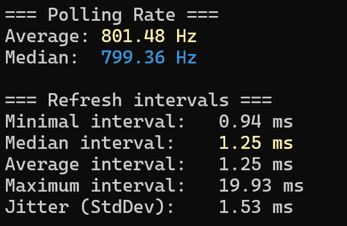Click the 0.94 ms minimal value

point(256,122)
